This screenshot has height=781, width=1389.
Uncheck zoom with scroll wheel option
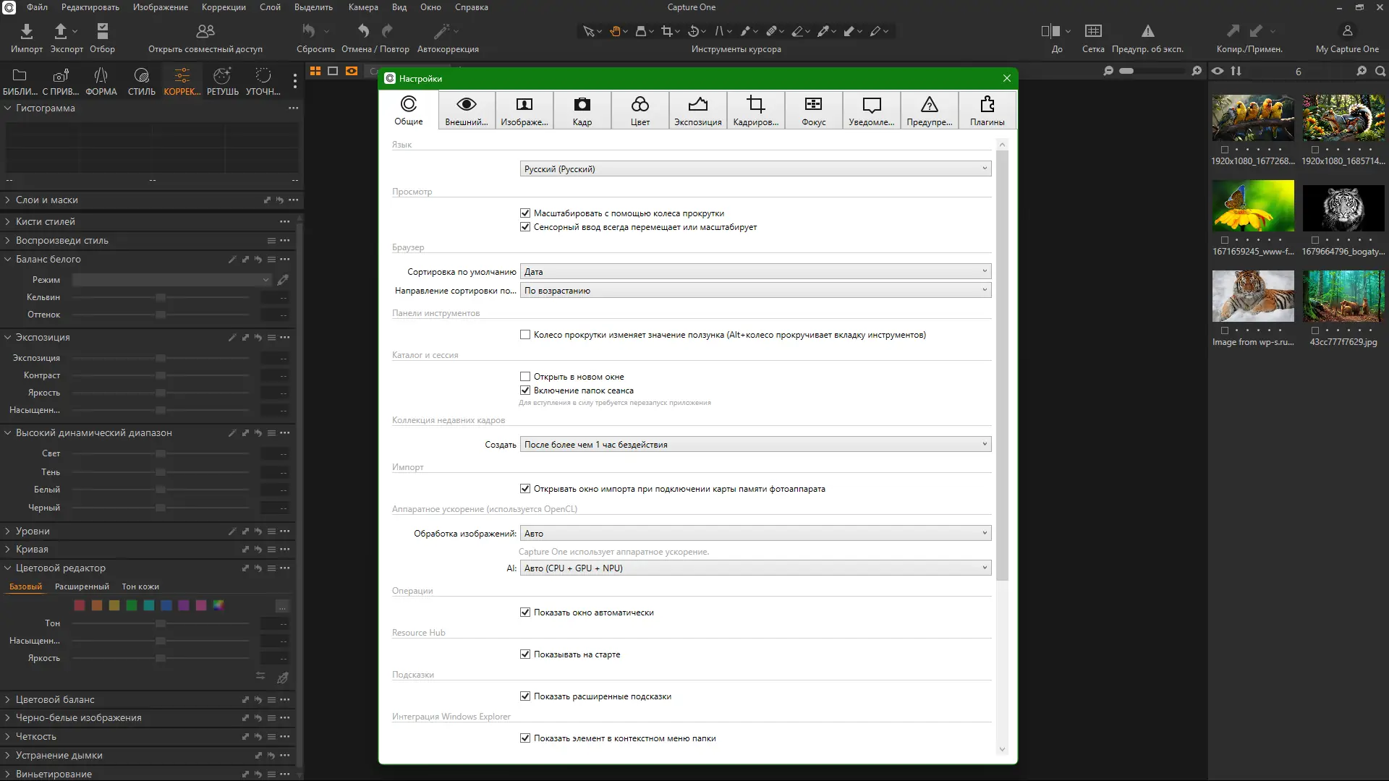pyautogui.click(x=525, y=213)
